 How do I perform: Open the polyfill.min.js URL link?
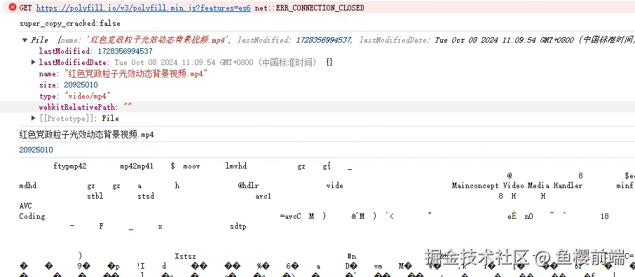[144, 8]
